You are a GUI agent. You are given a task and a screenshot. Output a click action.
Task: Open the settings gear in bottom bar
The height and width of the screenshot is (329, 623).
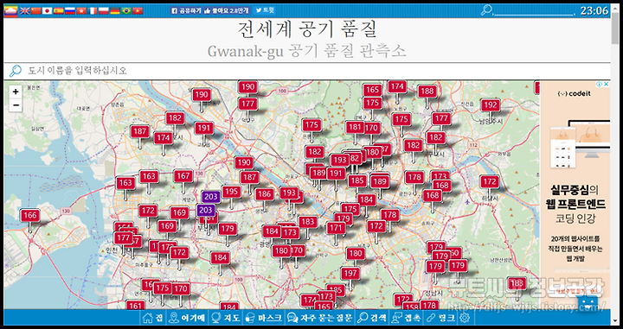point(465,318)
